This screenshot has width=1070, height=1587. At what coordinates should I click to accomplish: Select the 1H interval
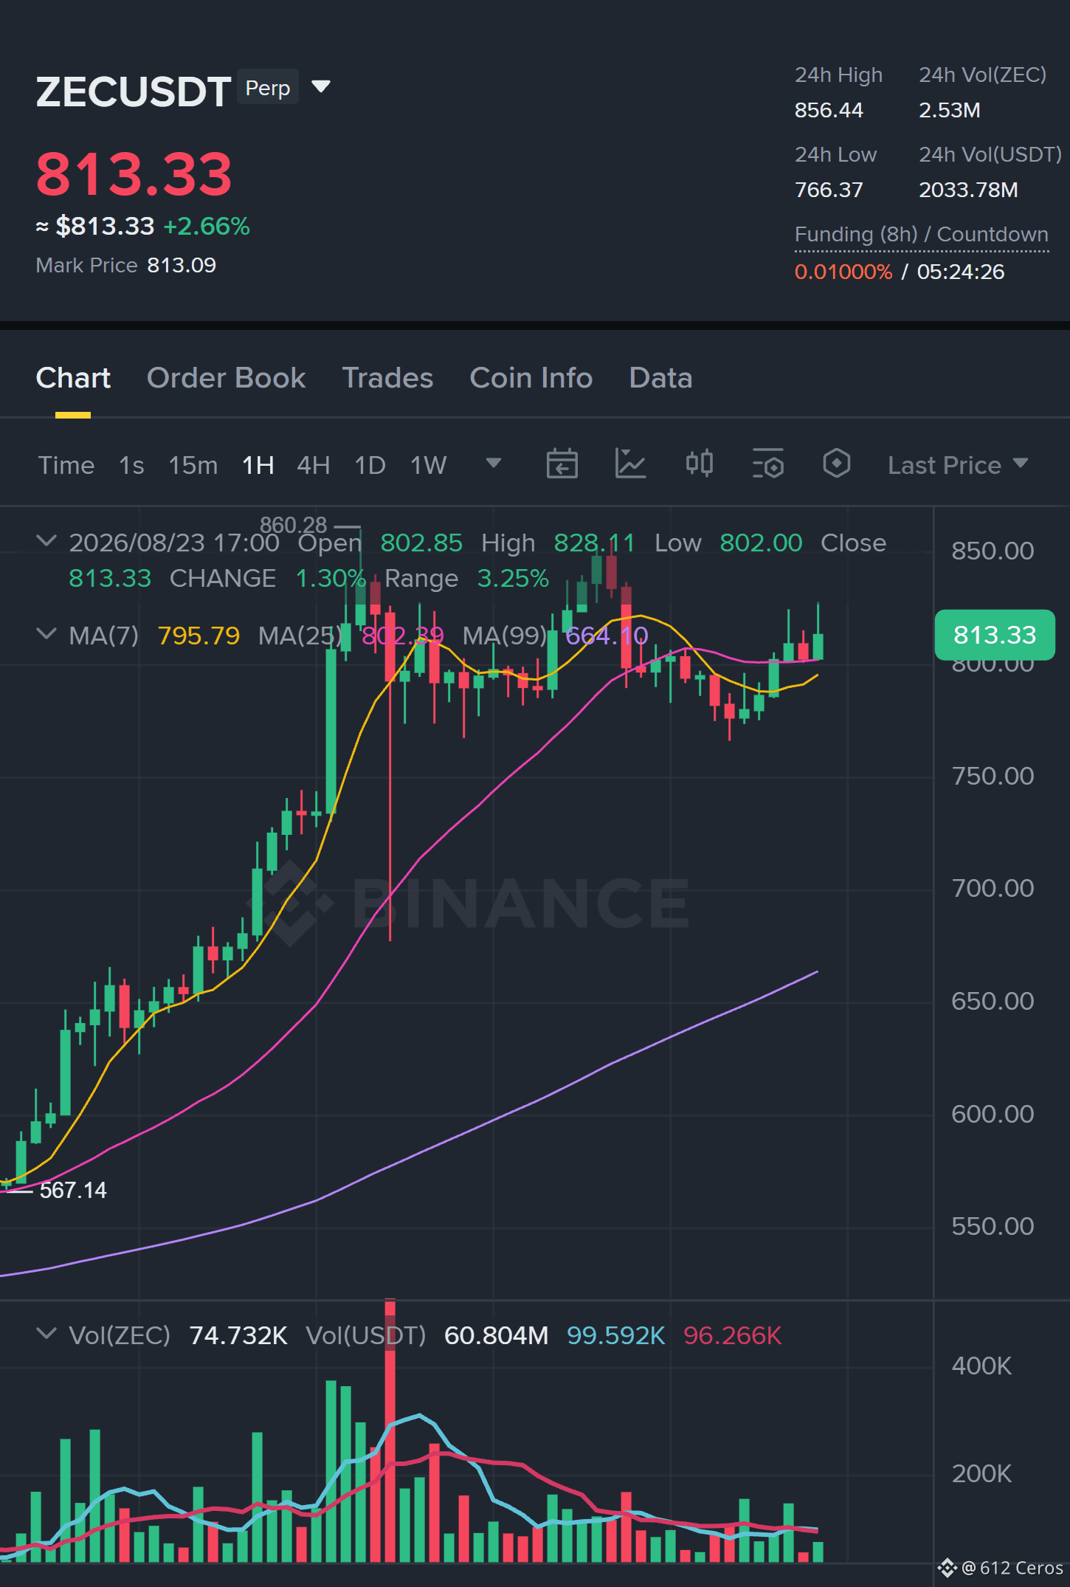(x=258, y=465)
